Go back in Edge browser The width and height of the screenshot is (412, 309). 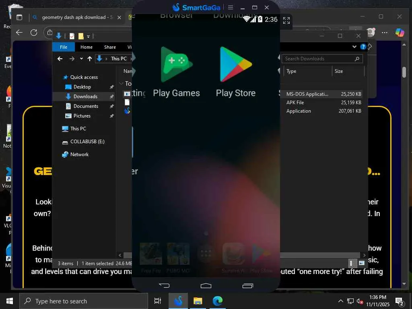pyautogui.click(x=19, y=32)
